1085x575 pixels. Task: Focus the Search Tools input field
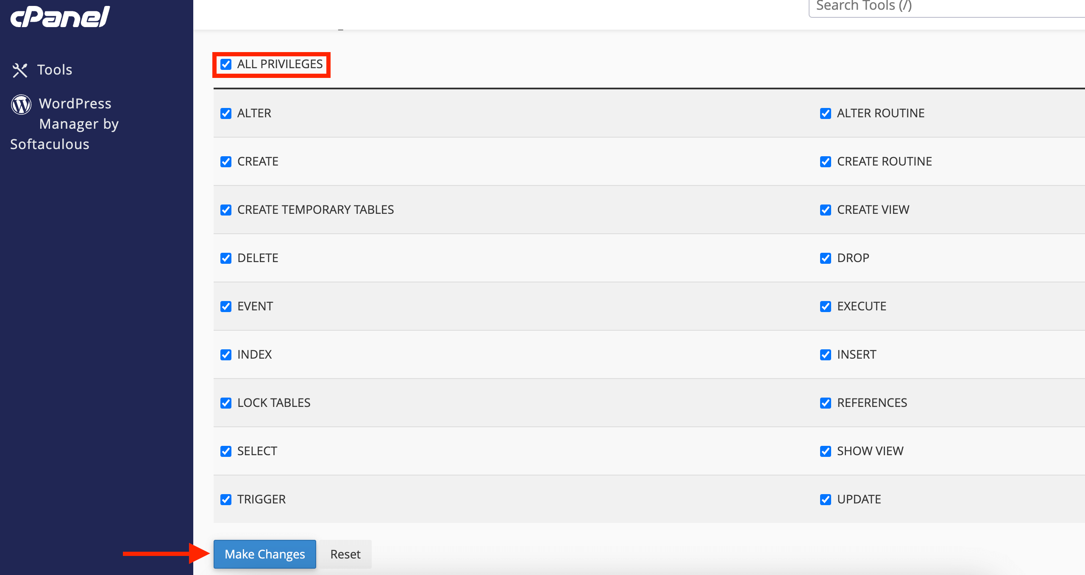[x=945, y=7]
